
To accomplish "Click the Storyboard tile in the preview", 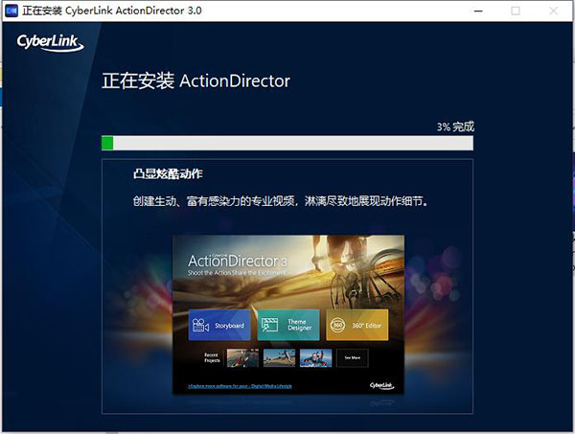I will (x=219, y=325).
